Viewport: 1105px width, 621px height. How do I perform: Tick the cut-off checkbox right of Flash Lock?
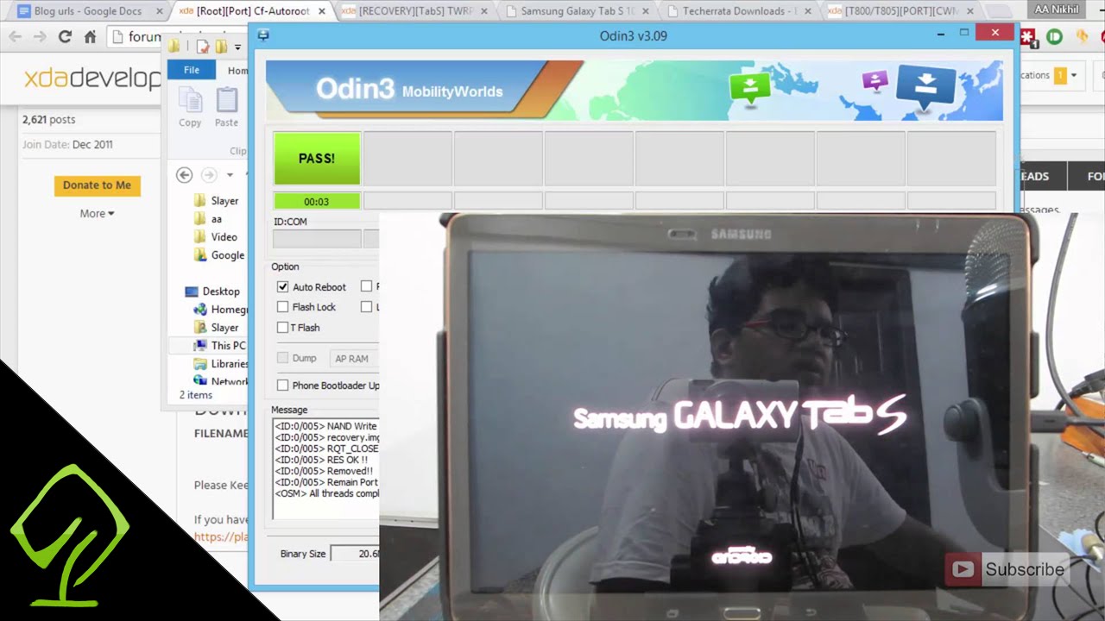point(366,307)
